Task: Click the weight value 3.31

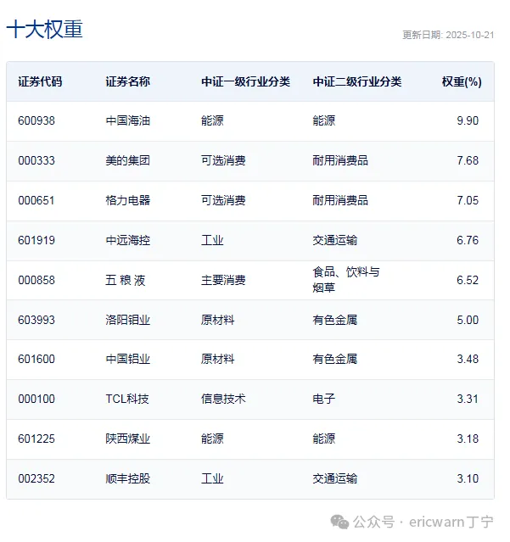Action: pos(468,399)
